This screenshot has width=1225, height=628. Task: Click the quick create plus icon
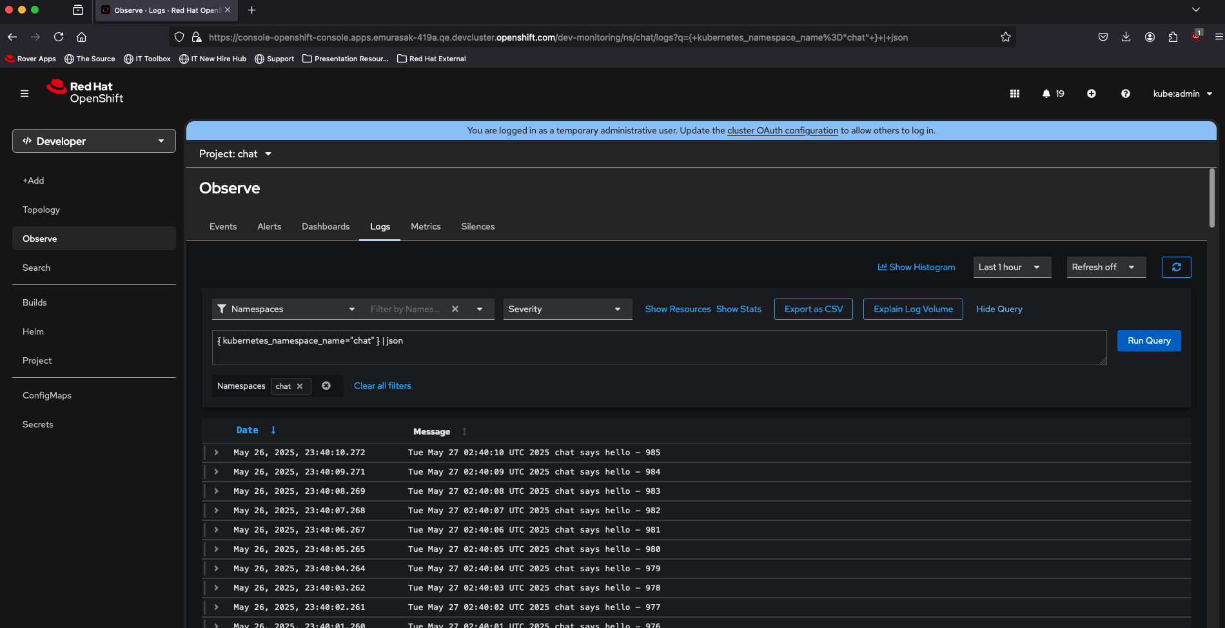1091,93
